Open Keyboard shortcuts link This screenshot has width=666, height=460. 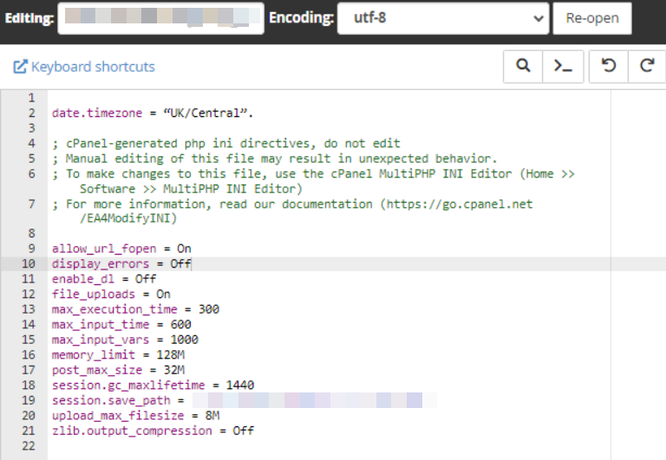click(x=93, y=67)
